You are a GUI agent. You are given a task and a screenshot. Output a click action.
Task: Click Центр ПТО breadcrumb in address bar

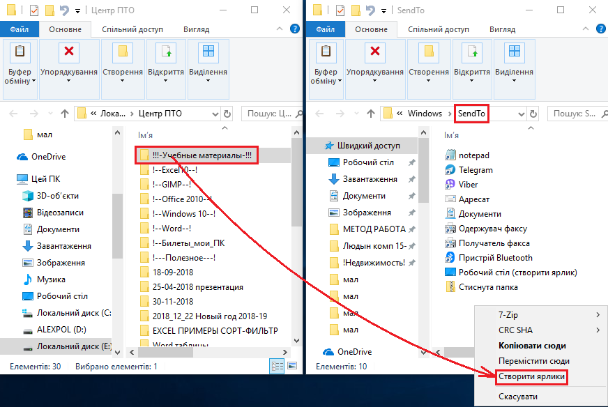160,114
